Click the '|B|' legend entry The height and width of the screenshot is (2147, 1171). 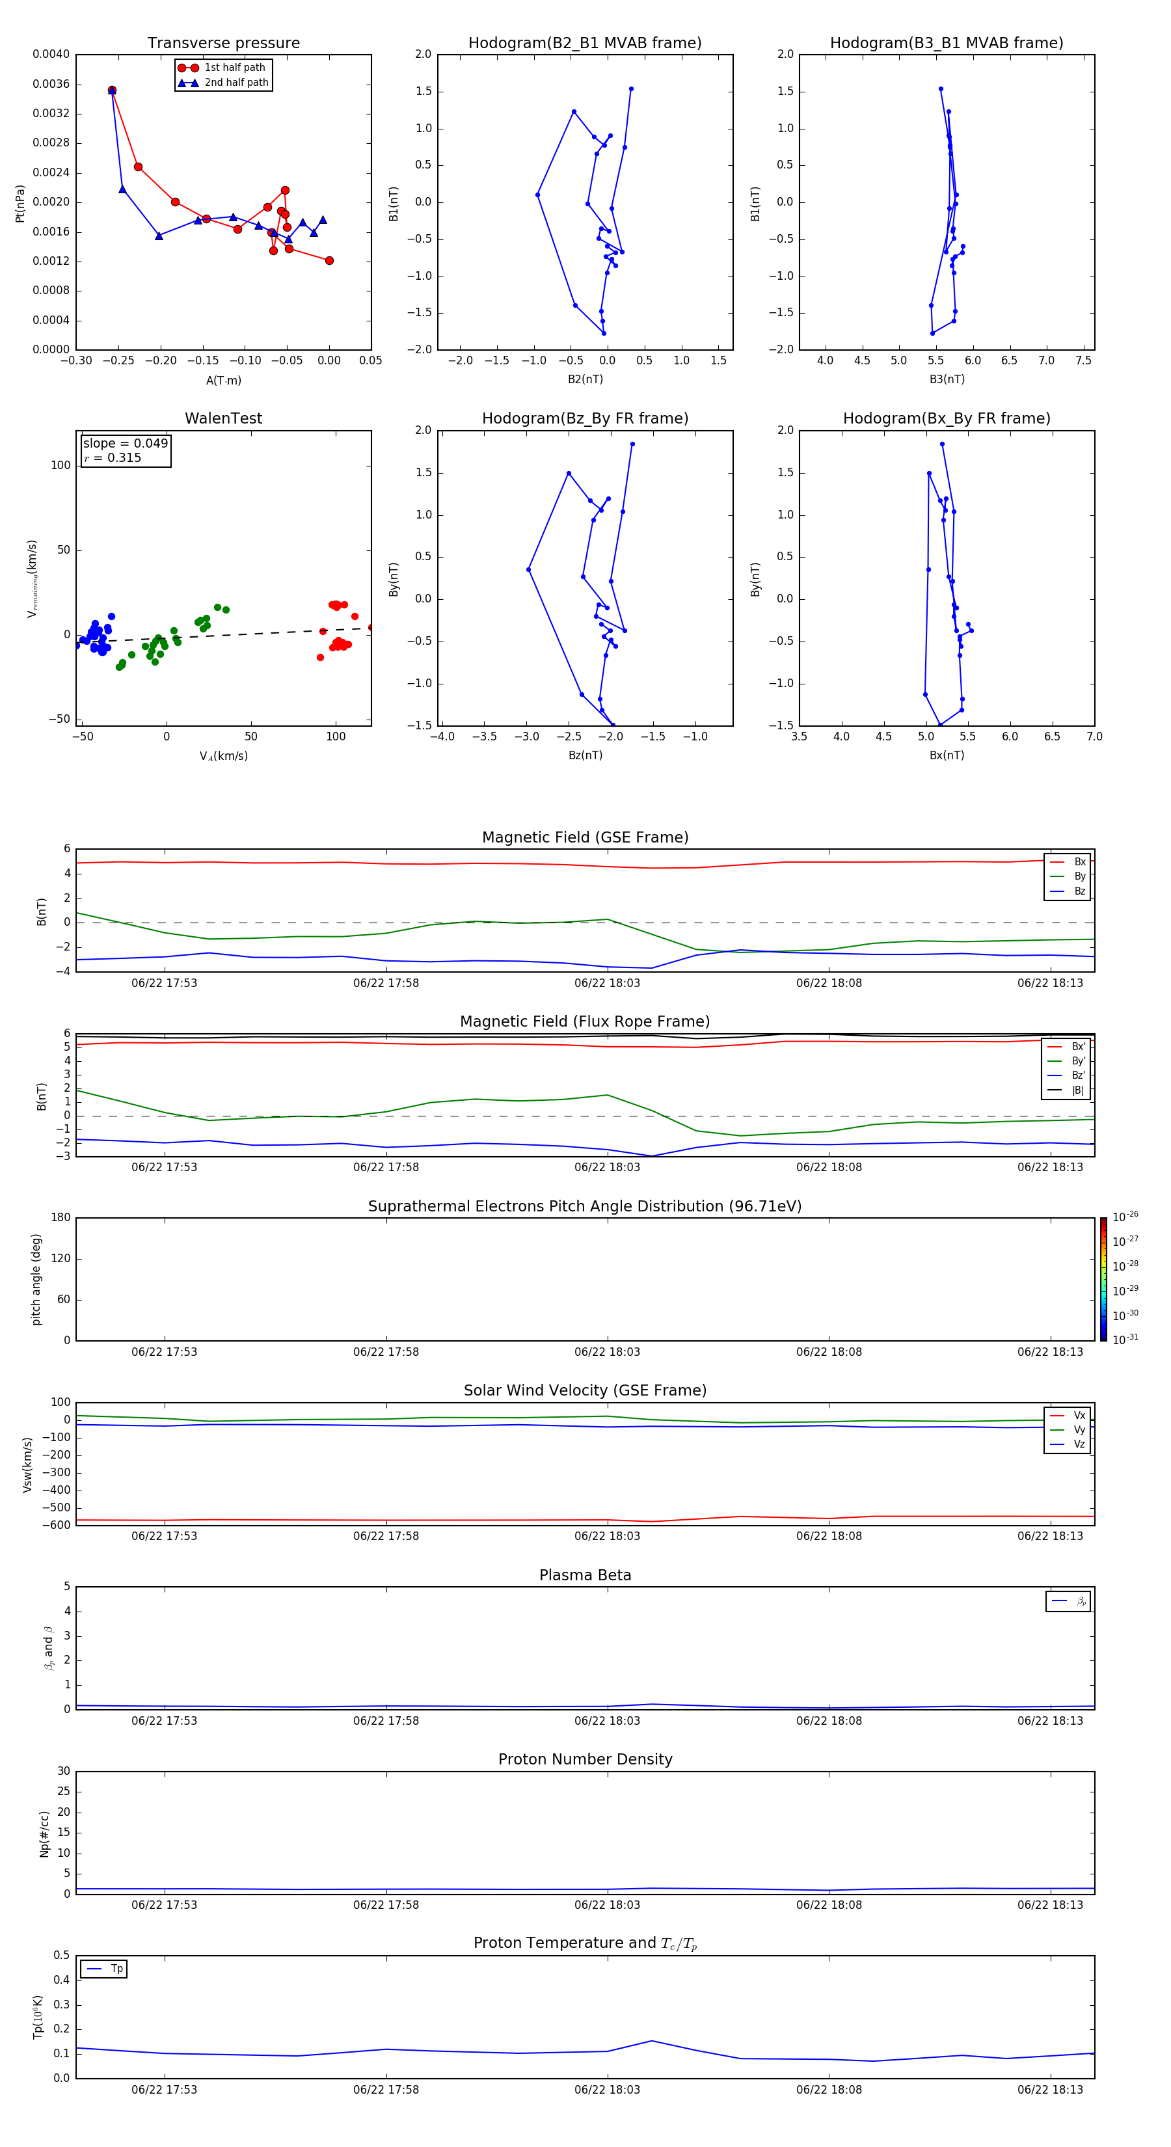tap(1067, 1090)
